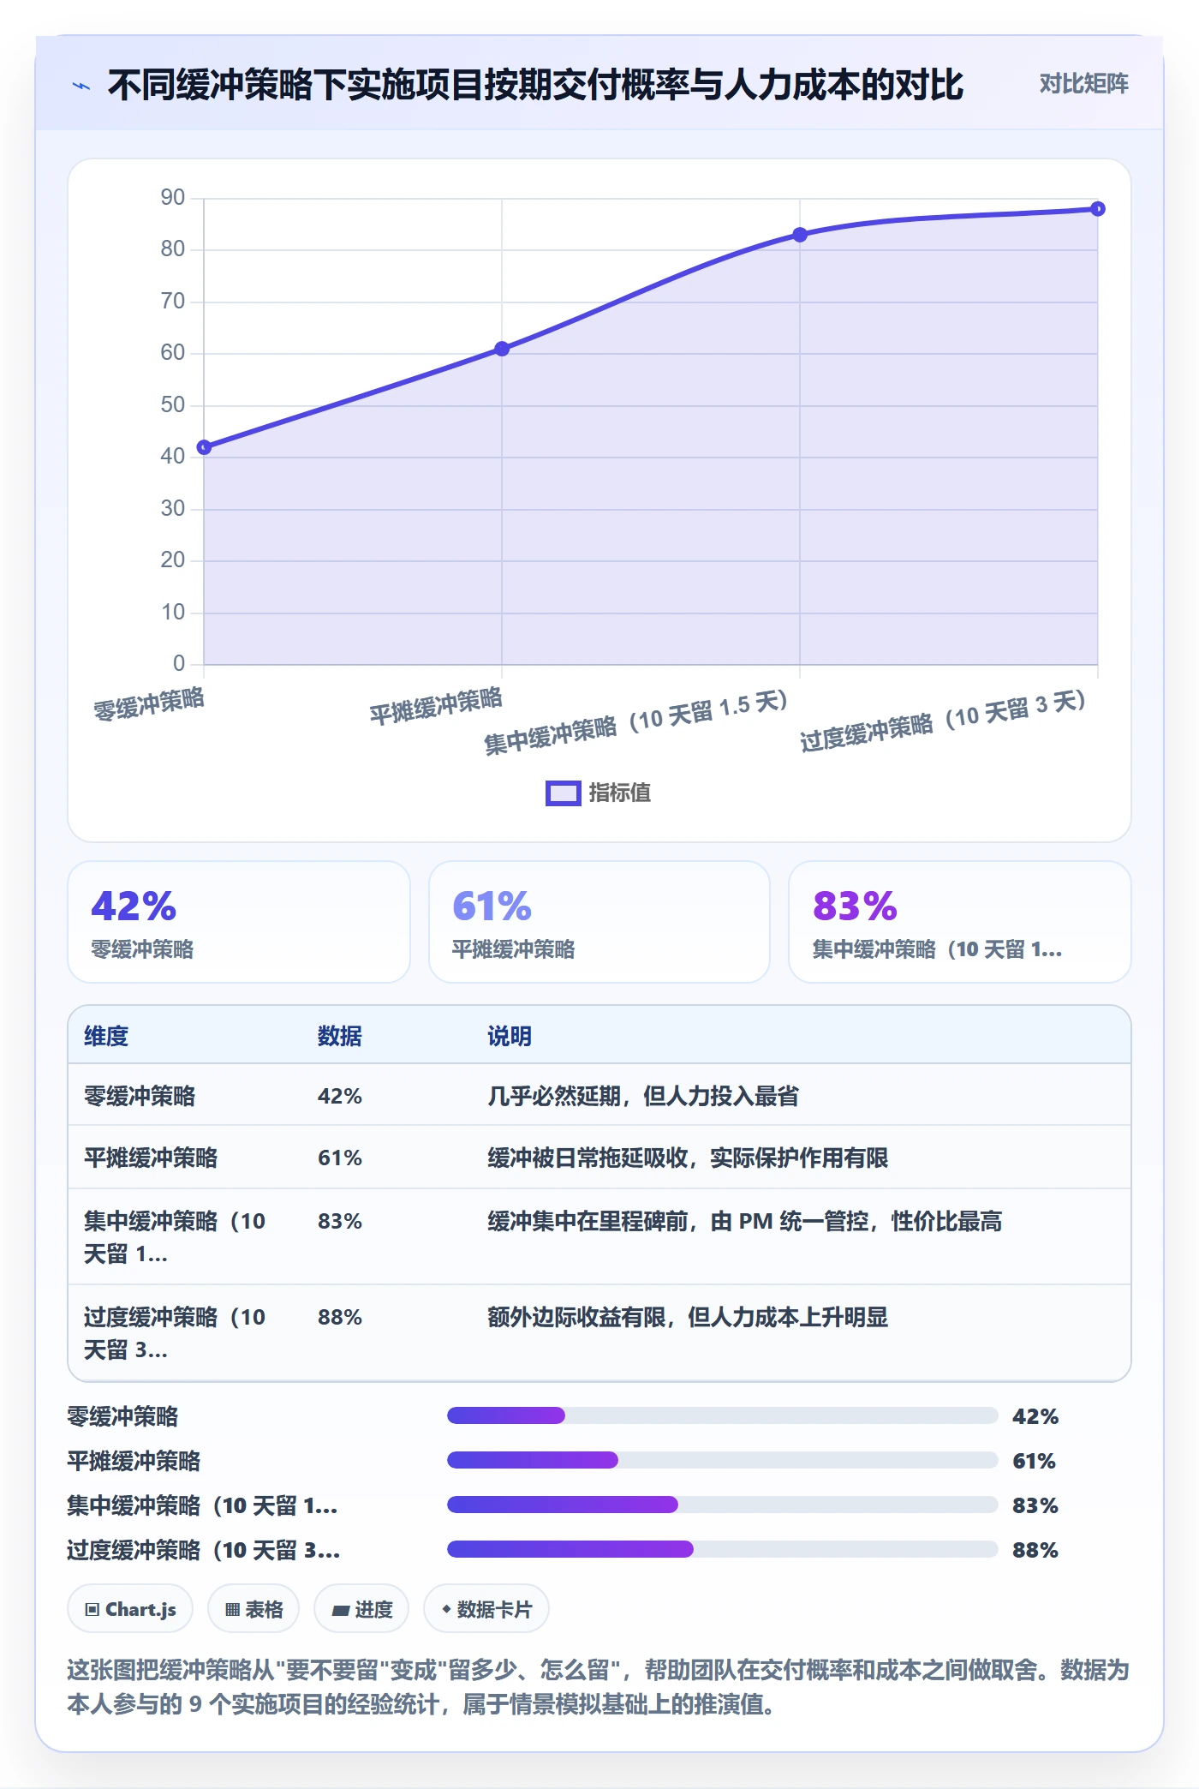Click the description 缓冲被日常拖延吸收，实际保护作用有限
1199x1789 pixels.
click(688, 1158)
